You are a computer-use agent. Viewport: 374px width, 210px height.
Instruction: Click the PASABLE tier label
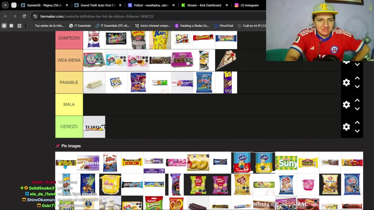click(69, 83)
